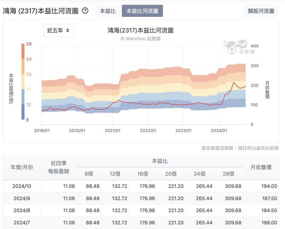Click the page title 鴻海 (2317)本益比河流圖
This screenshot has width=285, height=229.
coord(41,11)
